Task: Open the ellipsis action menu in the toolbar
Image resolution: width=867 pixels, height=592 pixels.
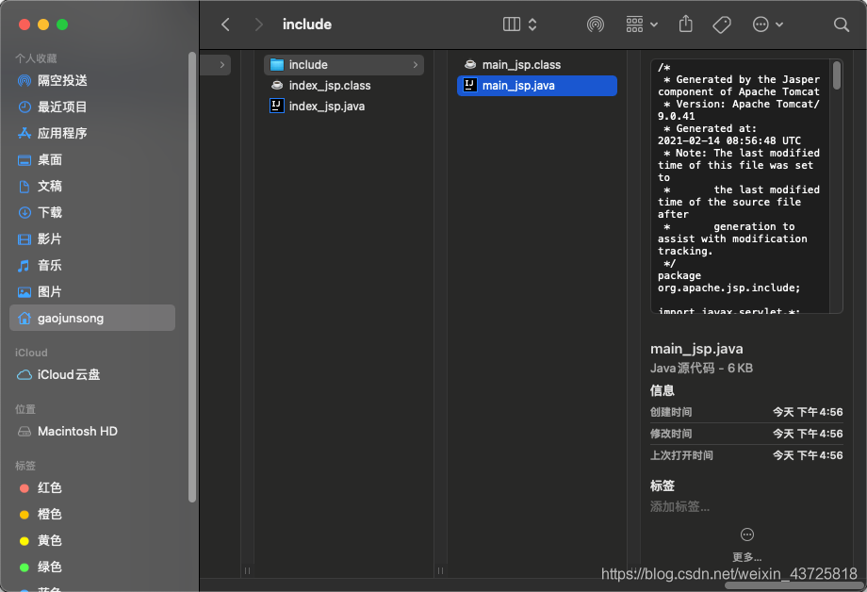Action: click(767, 25)
